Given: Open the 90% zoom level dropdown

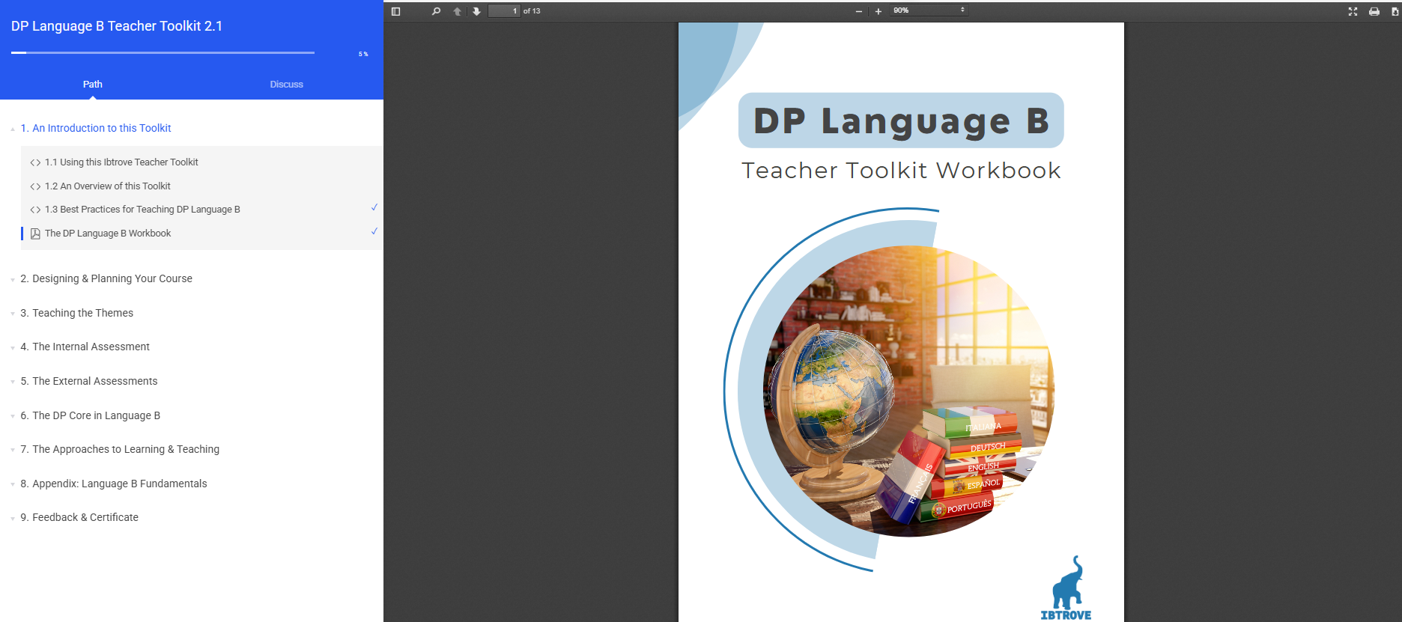Looking at the screenshot, I should pos(929,10).
